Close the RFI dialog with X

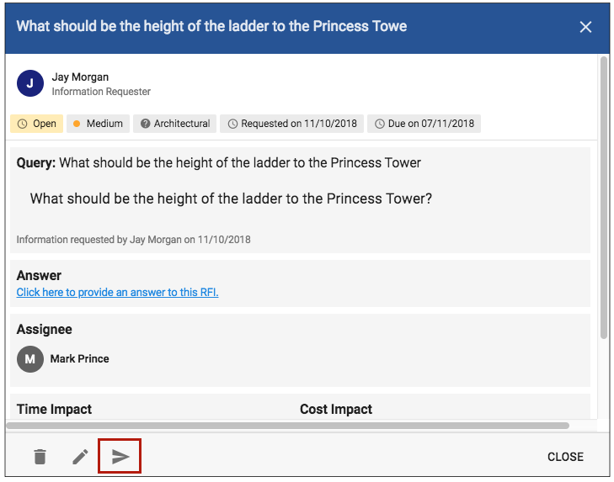pyautogui.click(x=585, y=27)
